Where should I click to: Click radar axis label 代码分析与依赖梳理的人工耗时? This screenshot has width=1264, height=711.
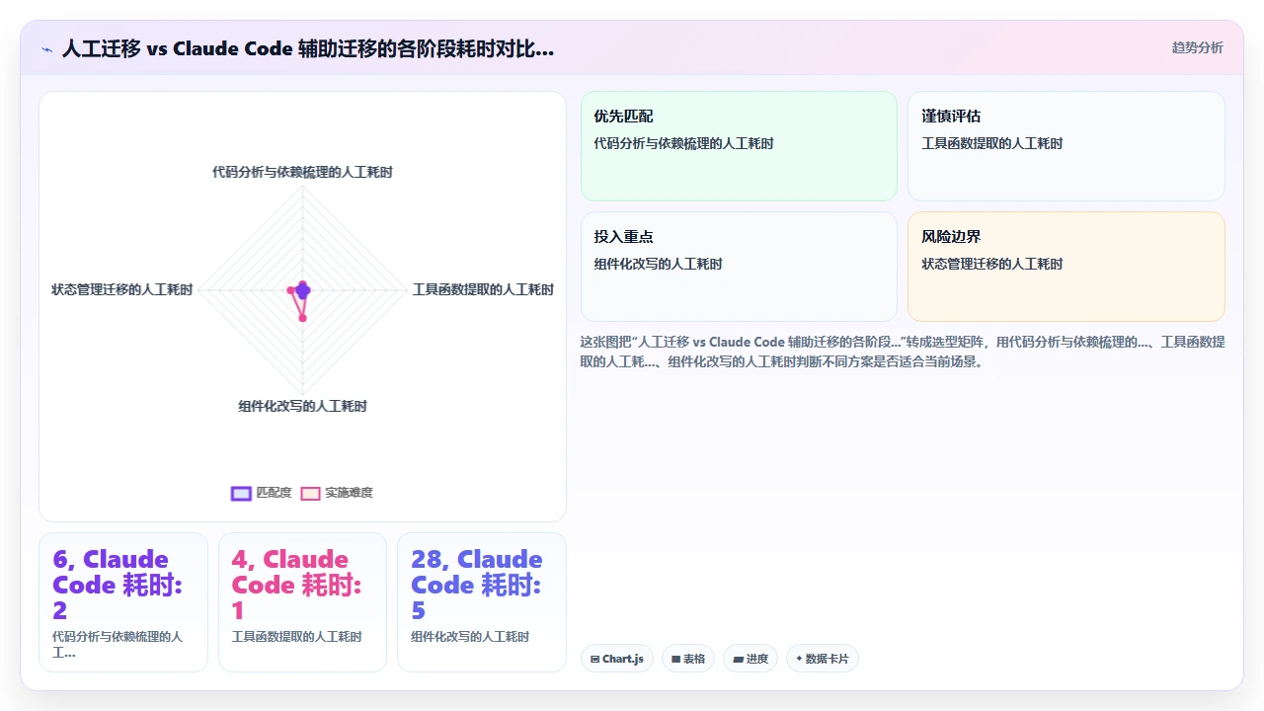pos(302,172)
